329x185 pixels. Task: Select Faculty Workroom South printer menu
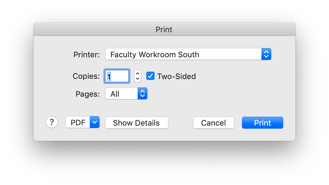click(x=188, y=54)
